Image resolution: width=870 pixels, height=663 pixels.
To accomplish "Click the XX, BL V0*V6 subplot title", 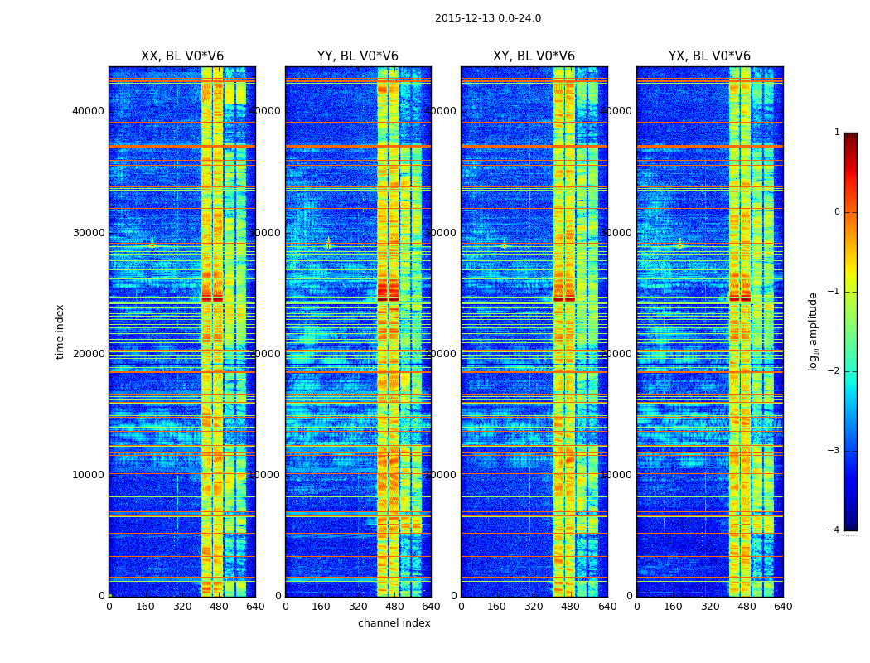I will (182, 56).
